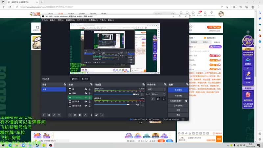Open transition three-dot properties menu

[x=164, y=99]
